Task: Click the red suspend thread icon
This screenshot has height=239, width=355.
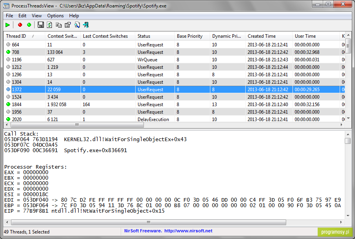Action: [20, 25]
